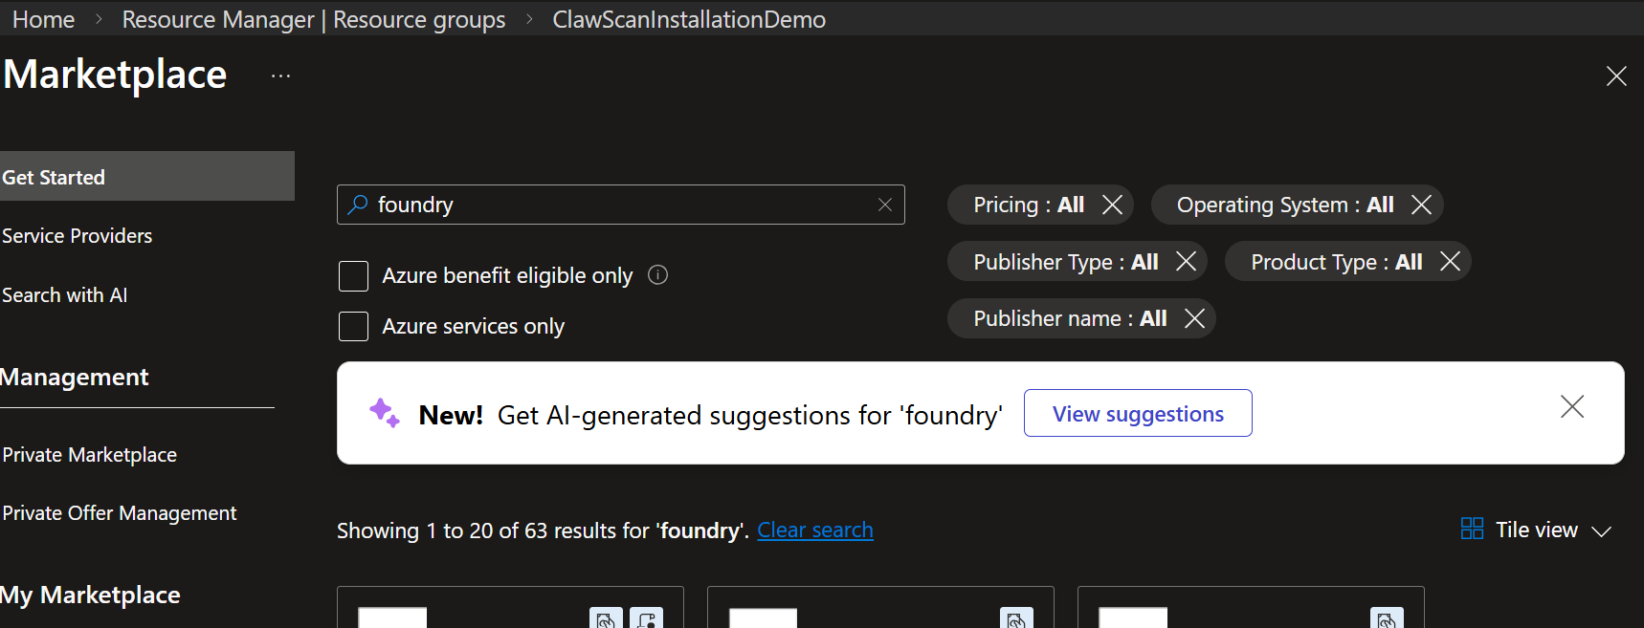Open the Publisher name filter dropdown

coord(1070,318)
